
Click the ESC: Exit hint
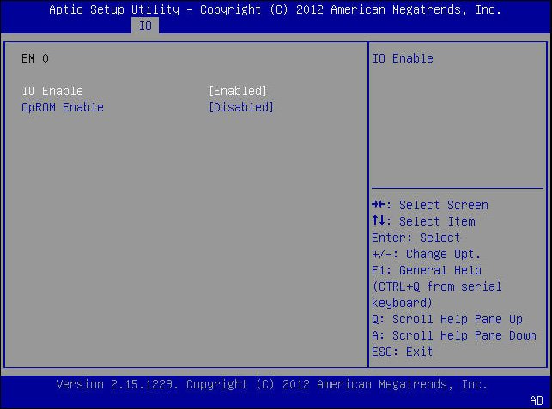point(402,352)
